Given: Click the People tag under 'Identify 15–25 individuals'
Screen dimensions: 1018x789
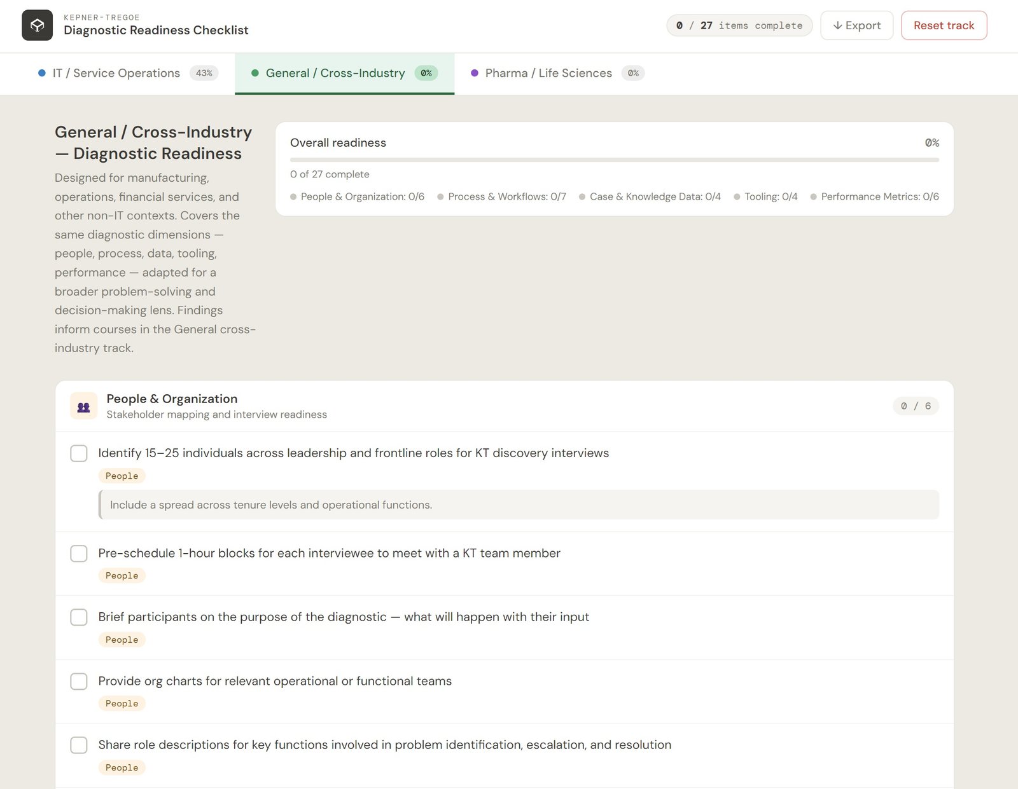Looking at the screenshot, I should (122, 476).
